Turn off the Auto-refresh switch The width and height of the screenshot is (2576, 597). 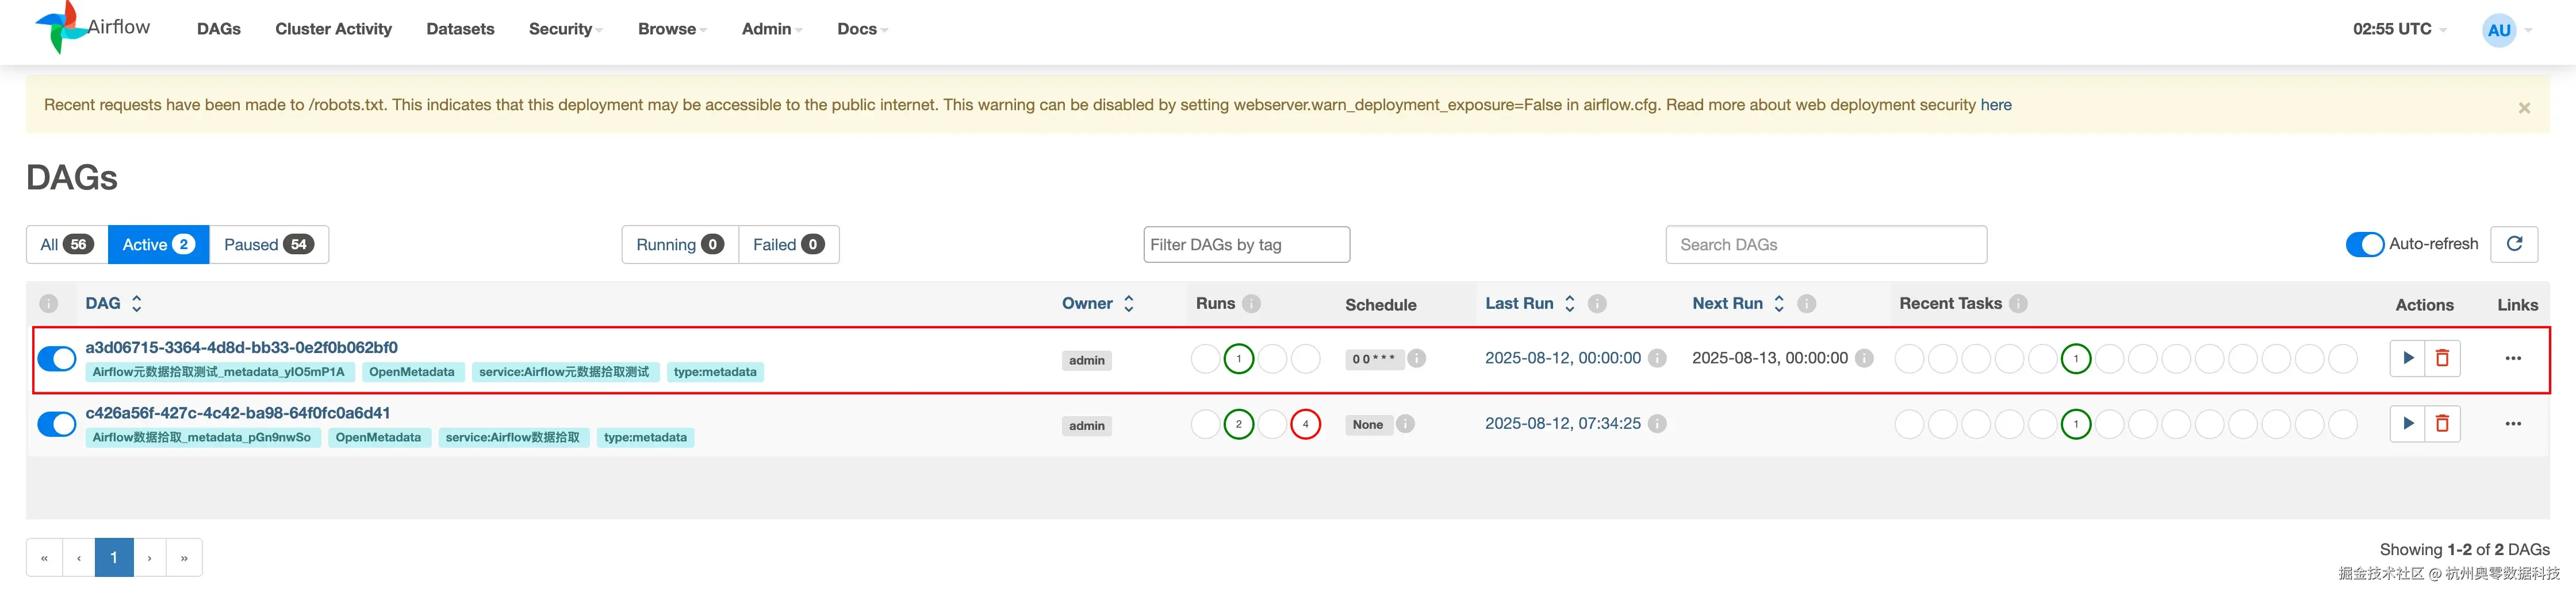click(2364, 245)
